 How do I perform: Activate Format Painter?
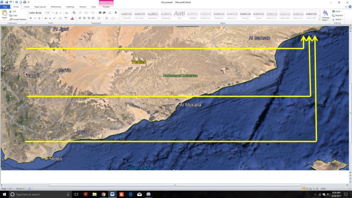18,19
